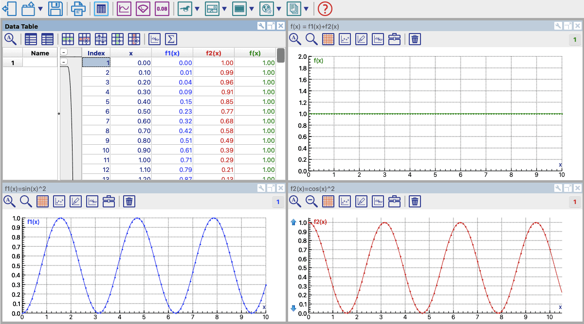Image resolution: width=584 pixels, height=324 pixels.
Task: Click the sigma statistics icon in Data Table
Action: (x=171, y=39)
